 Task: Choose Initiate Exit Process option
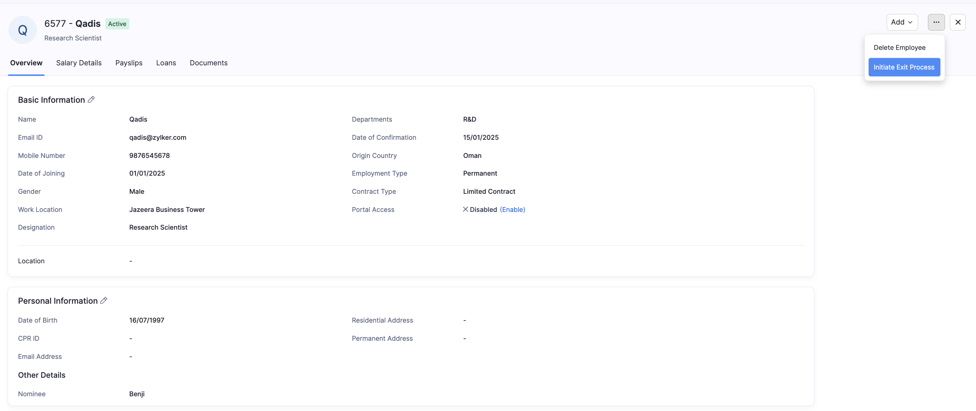pos(904,67)
